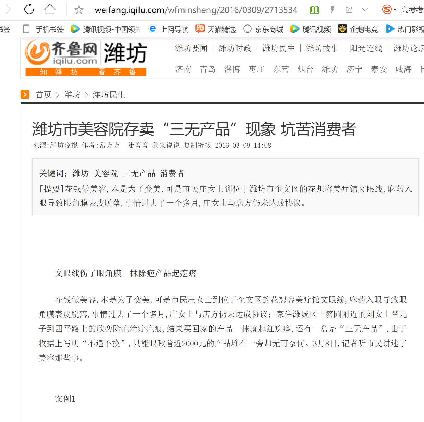Select the 阳光连线 navigation tab
424x422 pixels.
[x=366, y=48]
